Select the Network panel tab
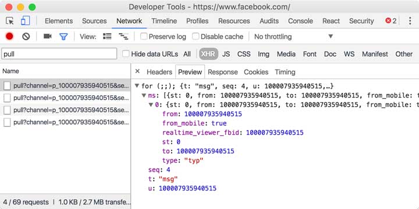The width and height of the screenshot is (419, 209). tap(129, 21)
